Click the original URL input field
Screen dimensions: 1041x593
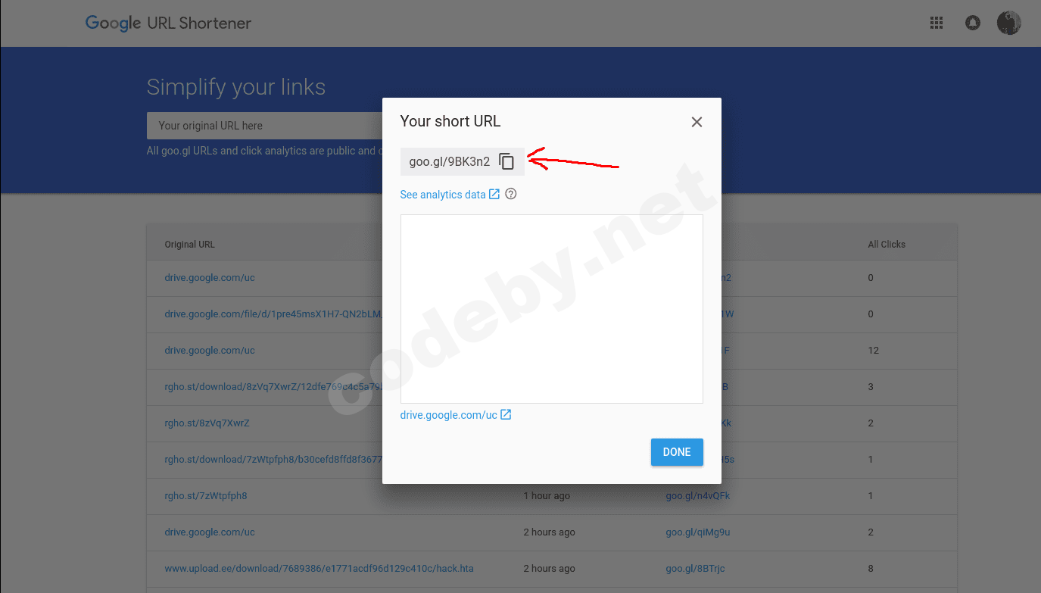point(265,126)
